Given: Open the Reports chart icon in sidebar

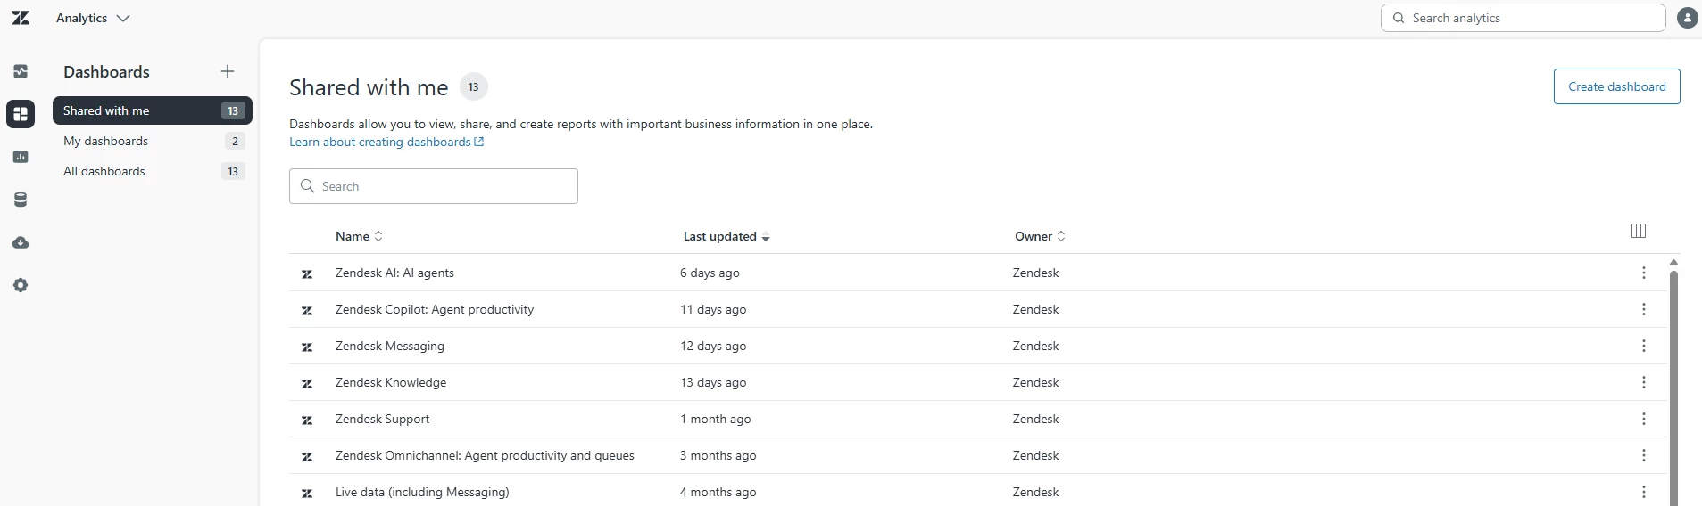Looking at the screenshot, I should coord(21,157).
